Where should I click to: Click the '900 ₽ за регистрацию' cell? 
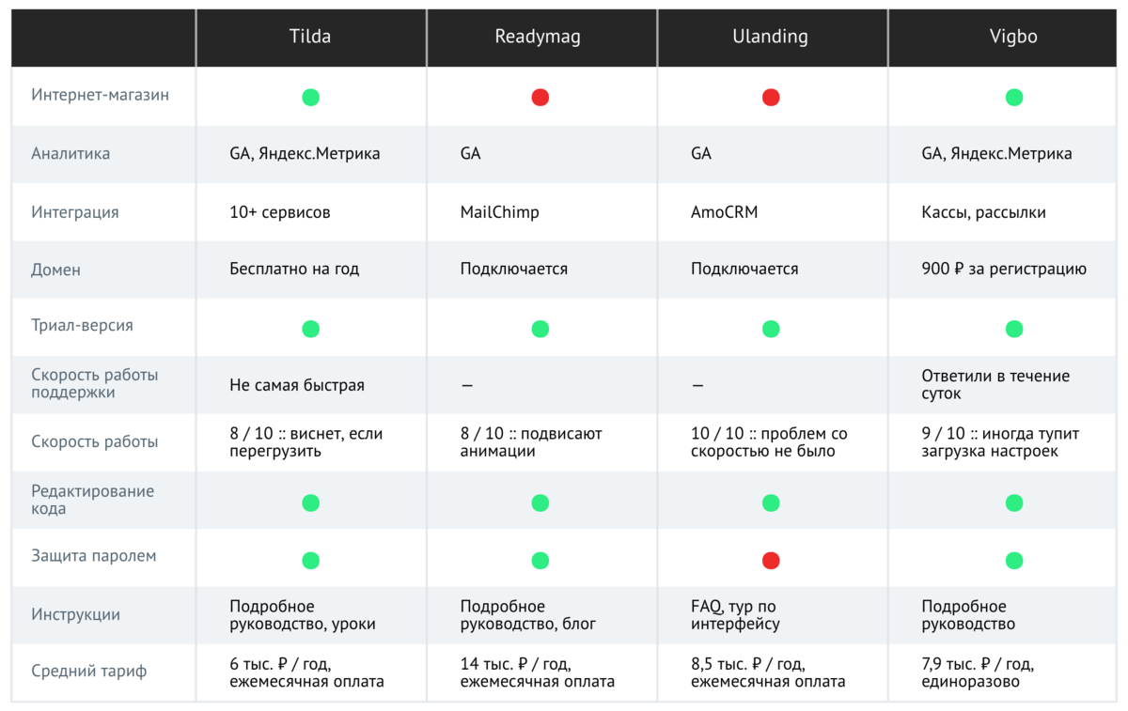point(1004,270)
